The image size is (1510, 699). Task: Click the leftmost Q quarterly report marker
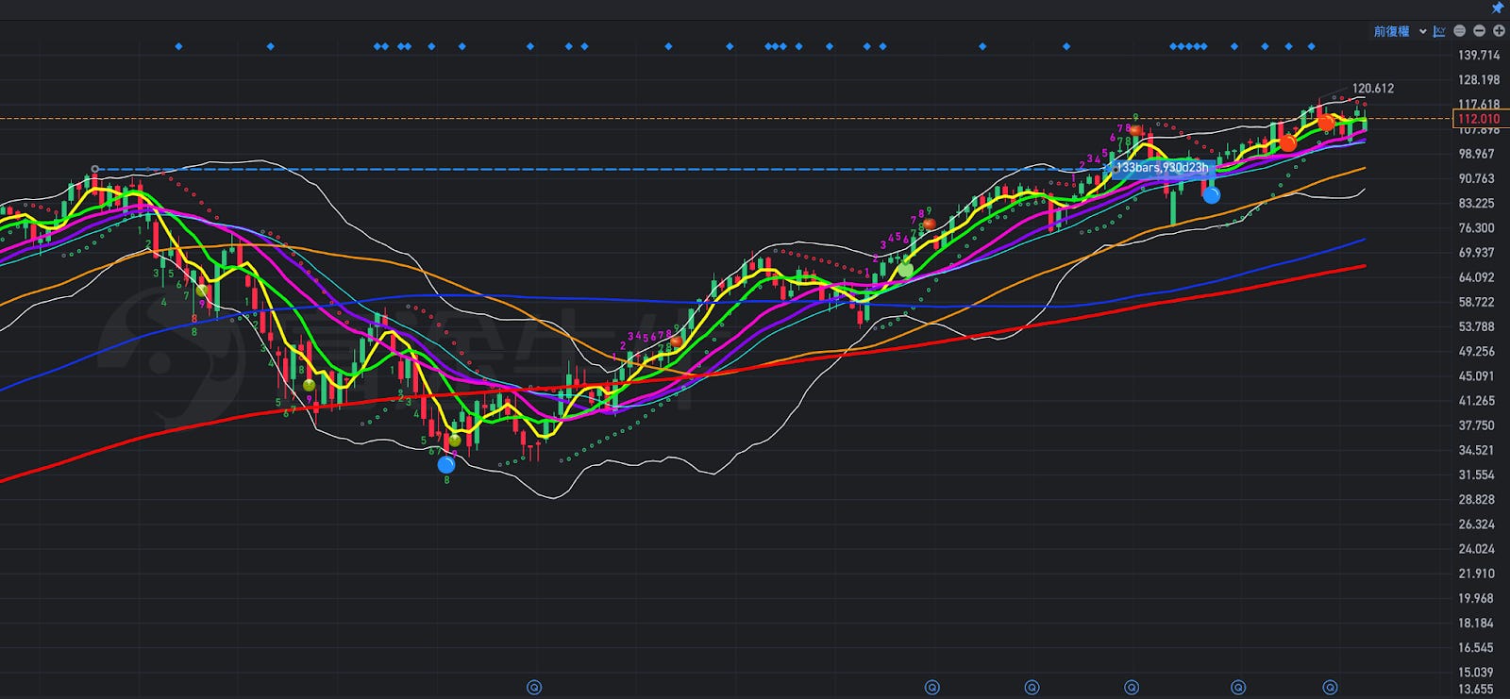[534, 688]
